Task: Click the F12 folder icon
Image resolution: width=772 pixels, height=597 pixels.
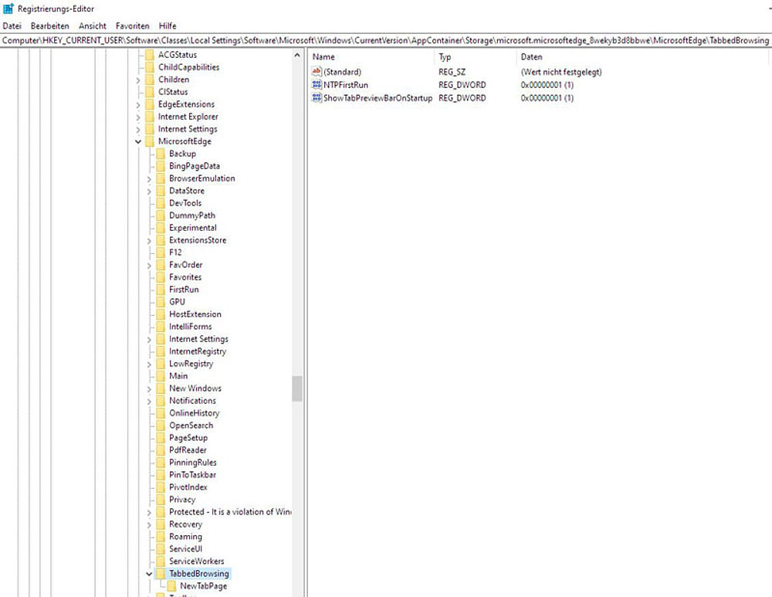Action: click(161, 253)
